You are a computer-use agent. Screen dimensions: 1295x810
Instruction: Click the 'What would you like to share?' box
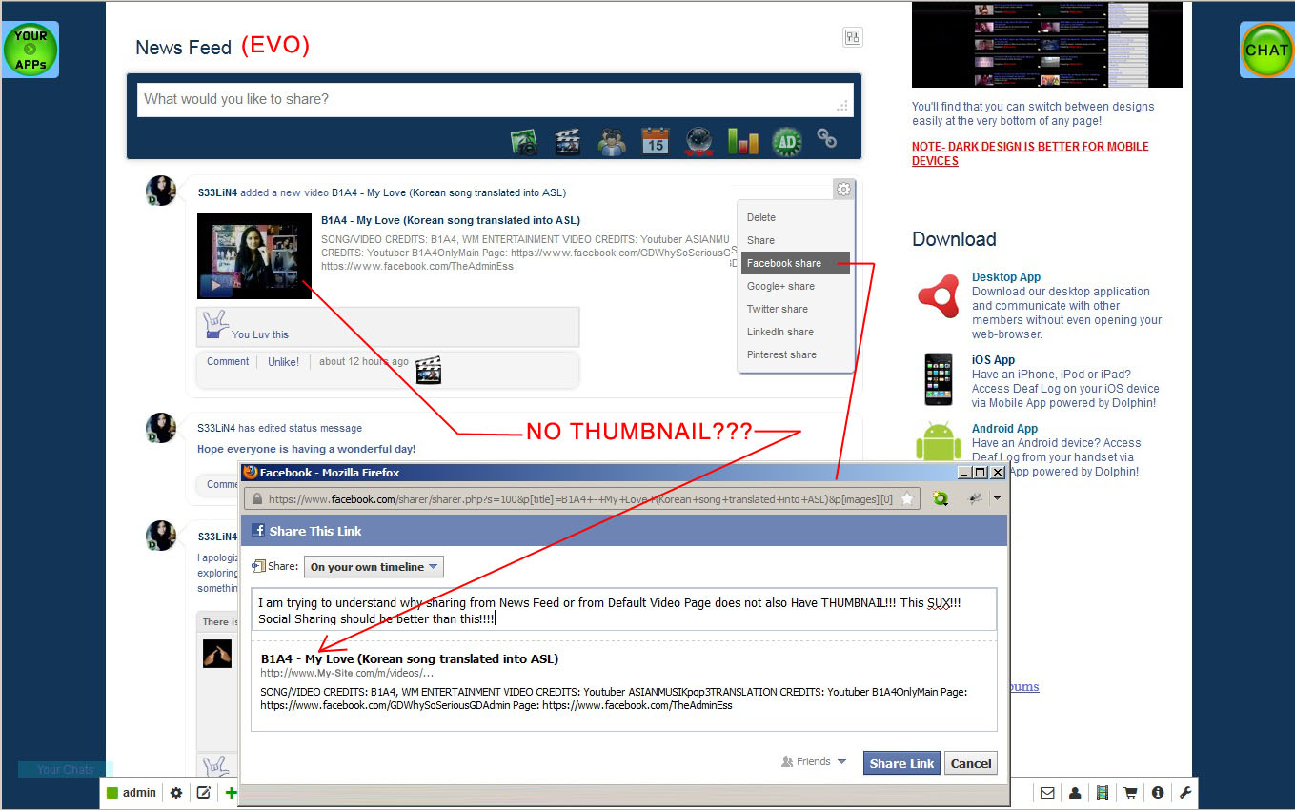pos(494,99)
